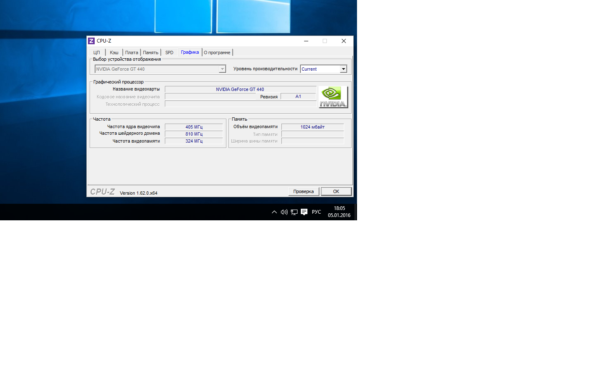Click the NVIDIA logo image
Image resolution: width=595 pixels, height=372 pixels.
click(333, 97)
